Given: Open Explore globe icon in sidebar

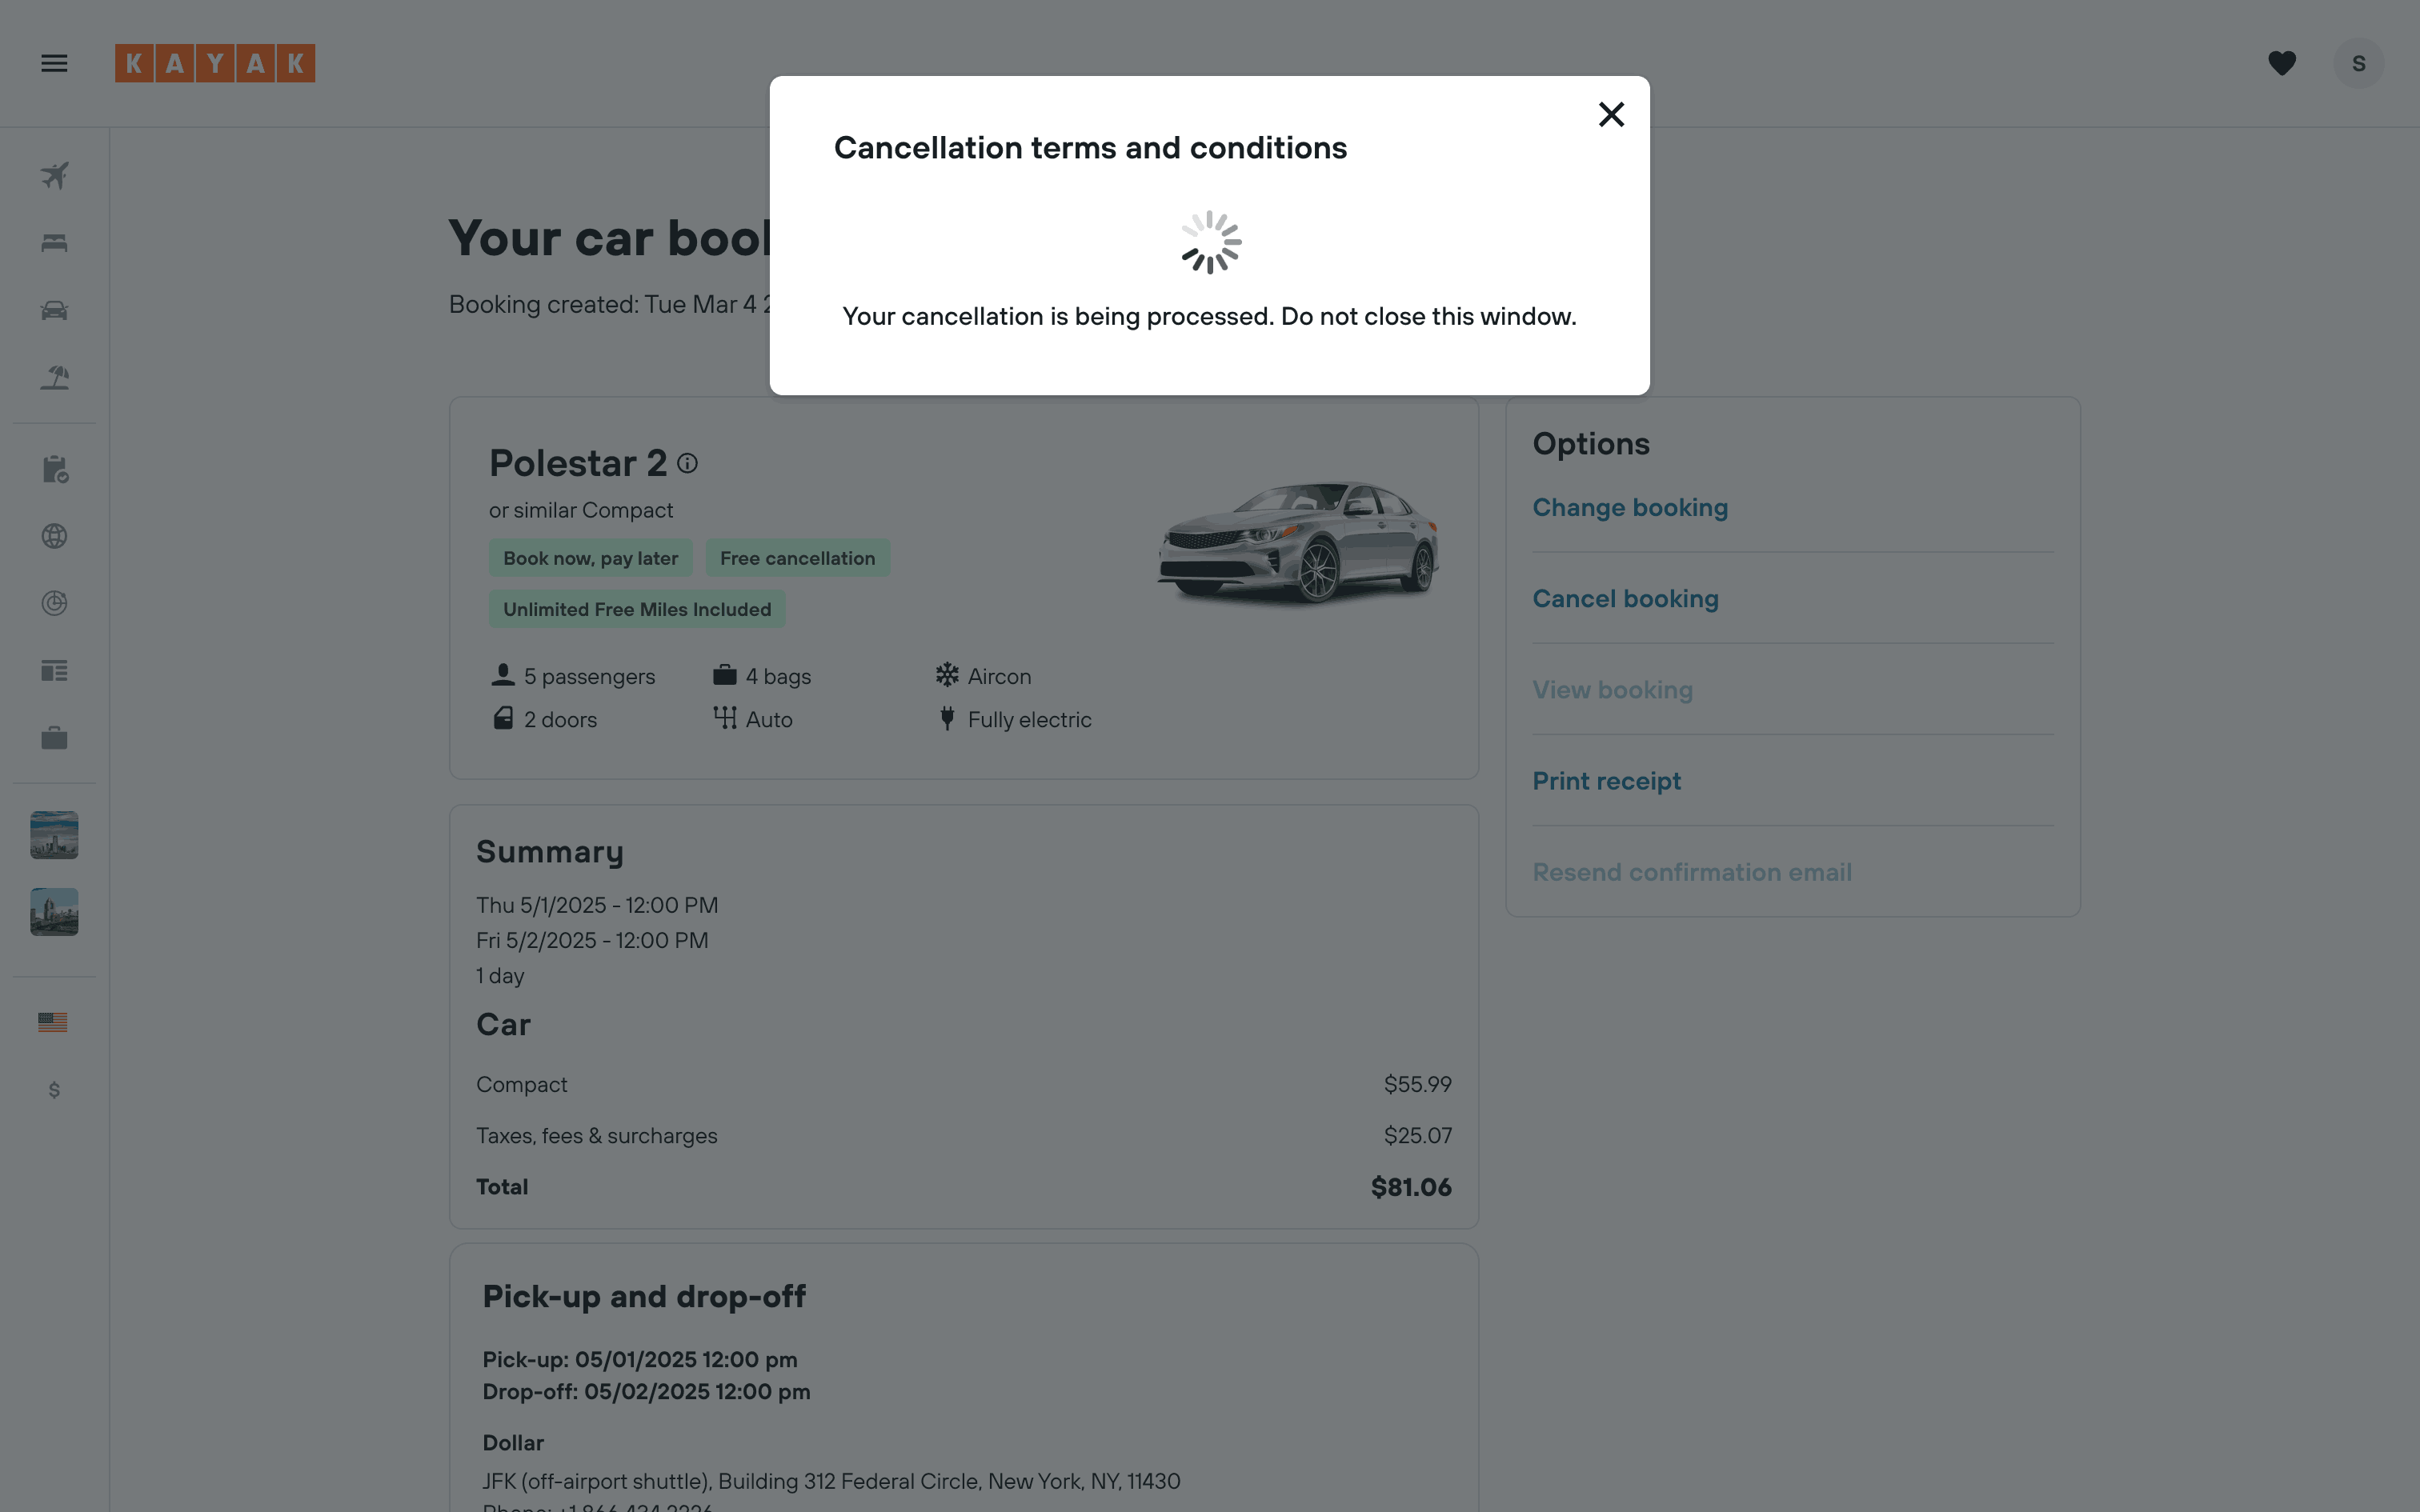Looking at the screenshot, I should pyautogui.click(x=54, y=536).
